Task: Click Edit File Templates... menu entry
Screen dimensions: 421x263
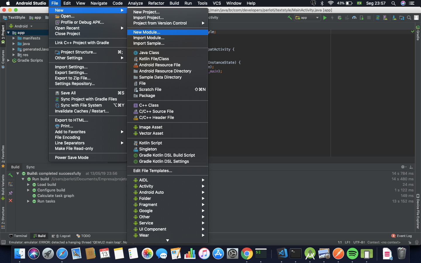Action: 168,171
